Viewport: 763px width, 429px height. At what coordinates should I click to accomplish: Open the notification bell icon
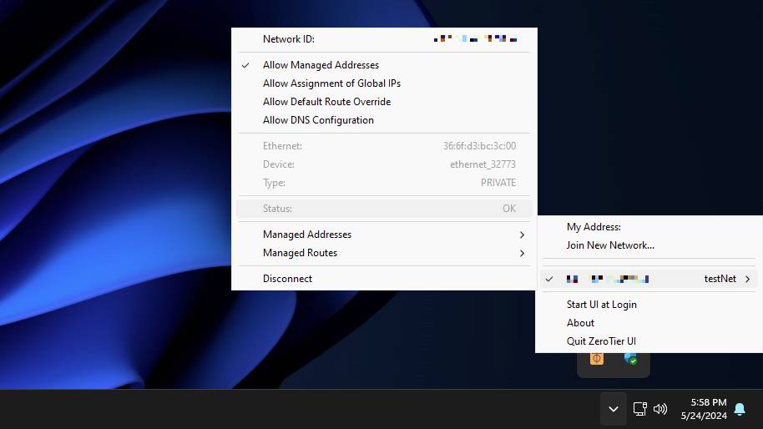740,409
